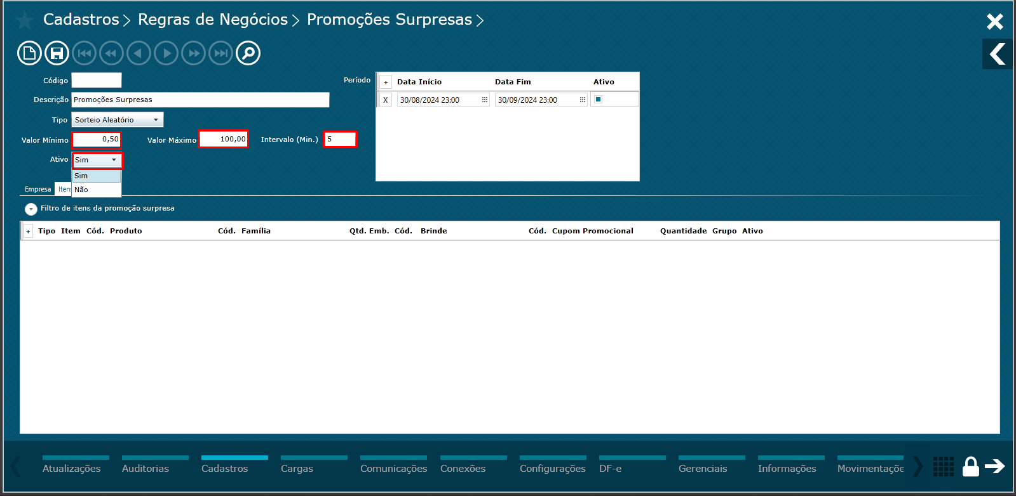Jump back several records with rewind button
Viewport: 1016px width, 496px height.
[111, 53]
